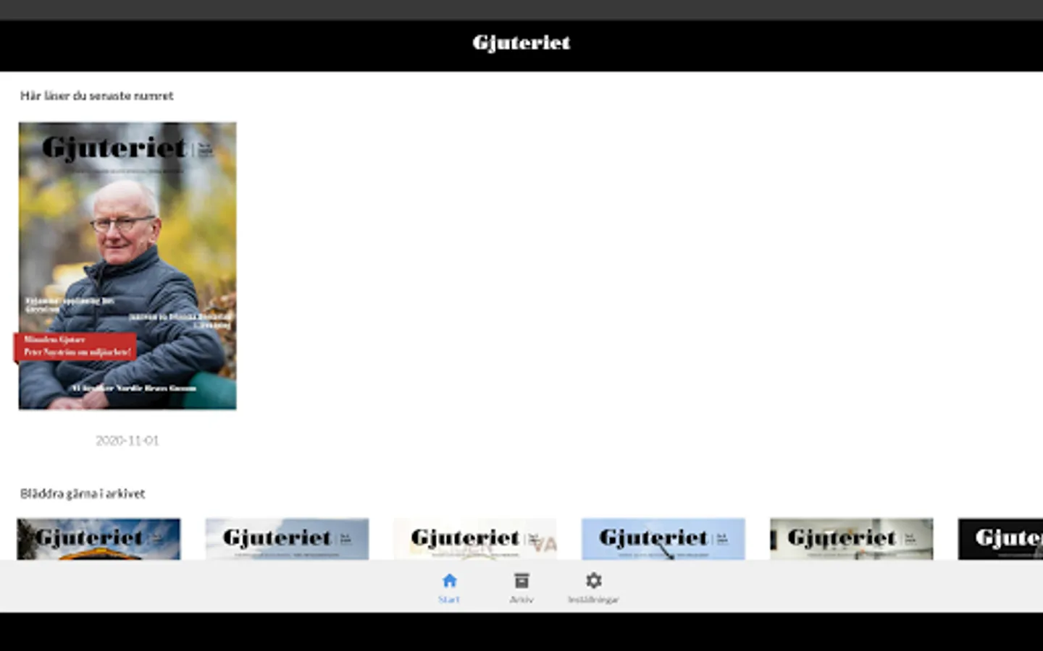
Task: Switch to the Arkiv tab label
Action: click(x=521, y=600)
